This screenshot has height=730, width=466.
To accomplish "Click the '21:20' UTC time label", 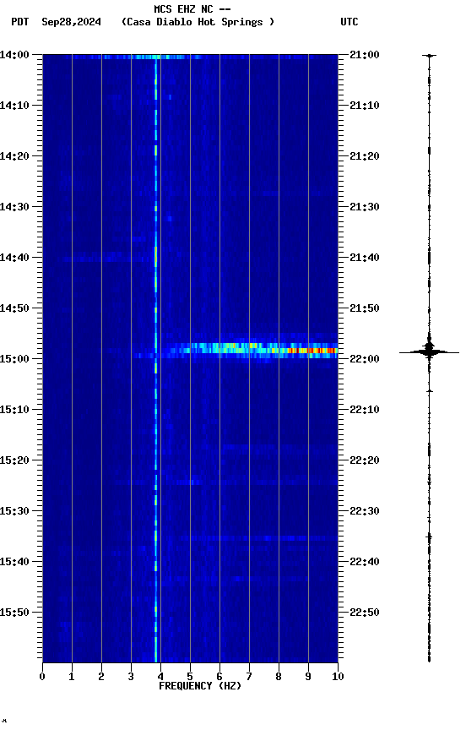I will [x=365, y=156].
